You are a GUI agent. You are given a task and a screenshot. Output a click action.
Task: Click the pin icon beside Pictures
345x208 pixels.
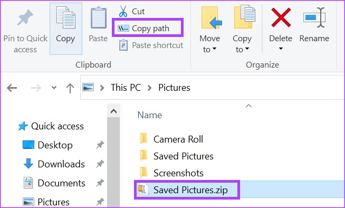(x=100, y=201)
